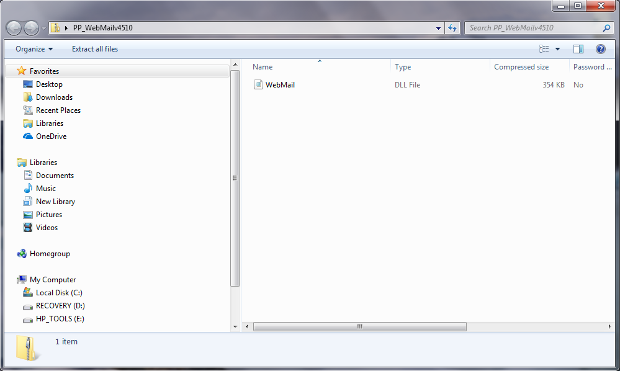The height and width of the screenshot is (371, 620).
Task: Toggle the preview pane
Action: tap(578, 49)
